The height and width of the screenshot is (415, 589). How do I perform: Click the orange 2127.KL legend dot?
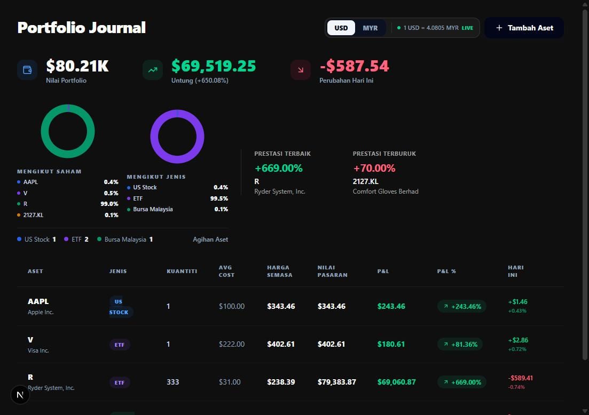(19, 215)
